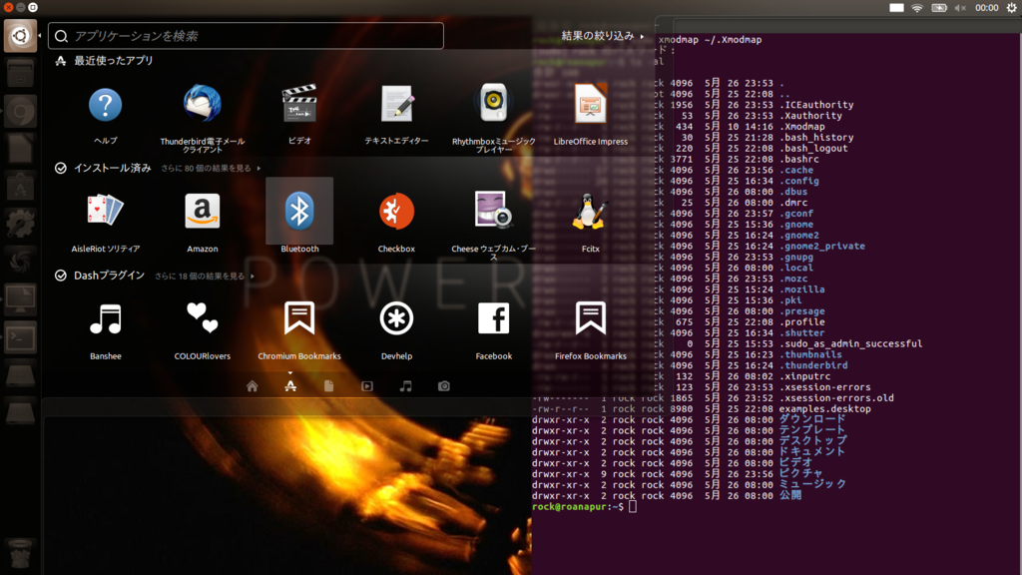1022x575 pixels.
Task: Switch to the Home lens
Action: pyautogui.click(x=253, y=386)
